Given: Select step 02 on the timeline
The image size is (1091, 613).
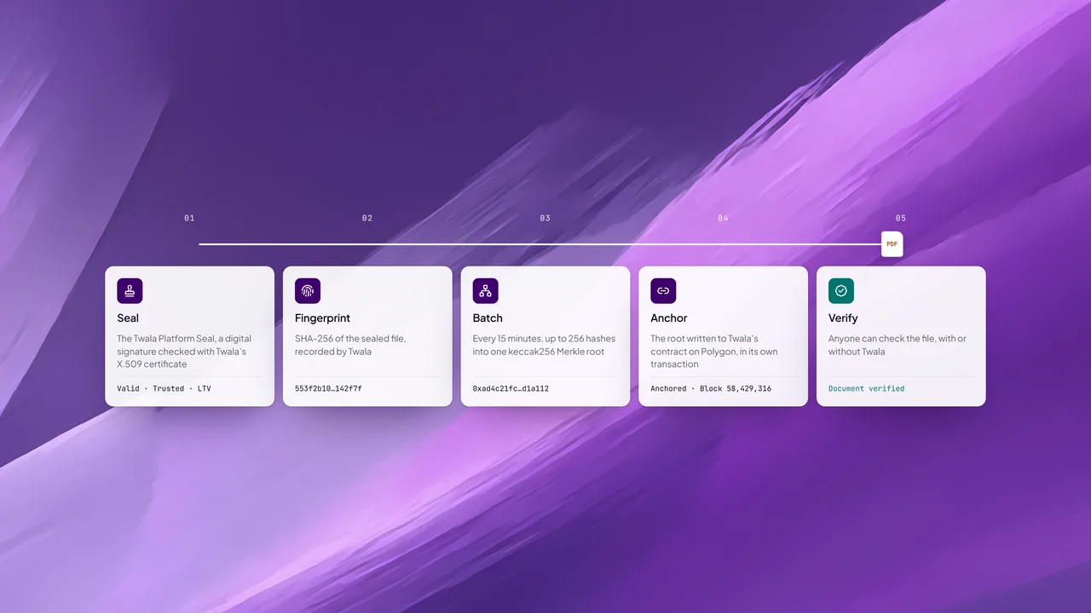Looking at the screenshot, I should pos(367,219).
